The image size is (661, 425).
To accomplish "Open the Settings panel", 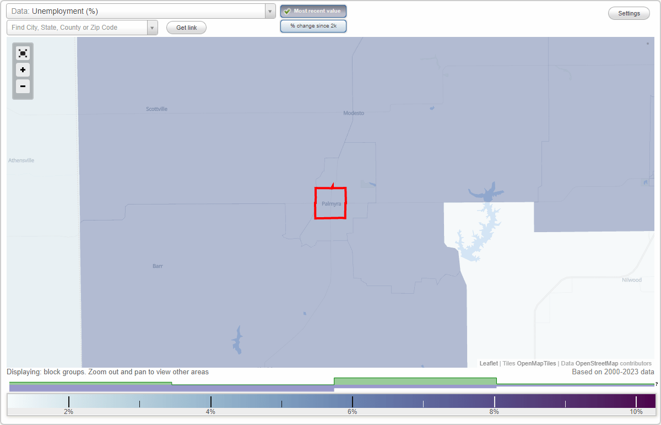I will 629,13.
